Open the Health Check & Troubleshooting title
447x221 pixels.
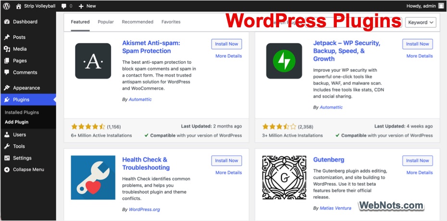tap(146, 163)
